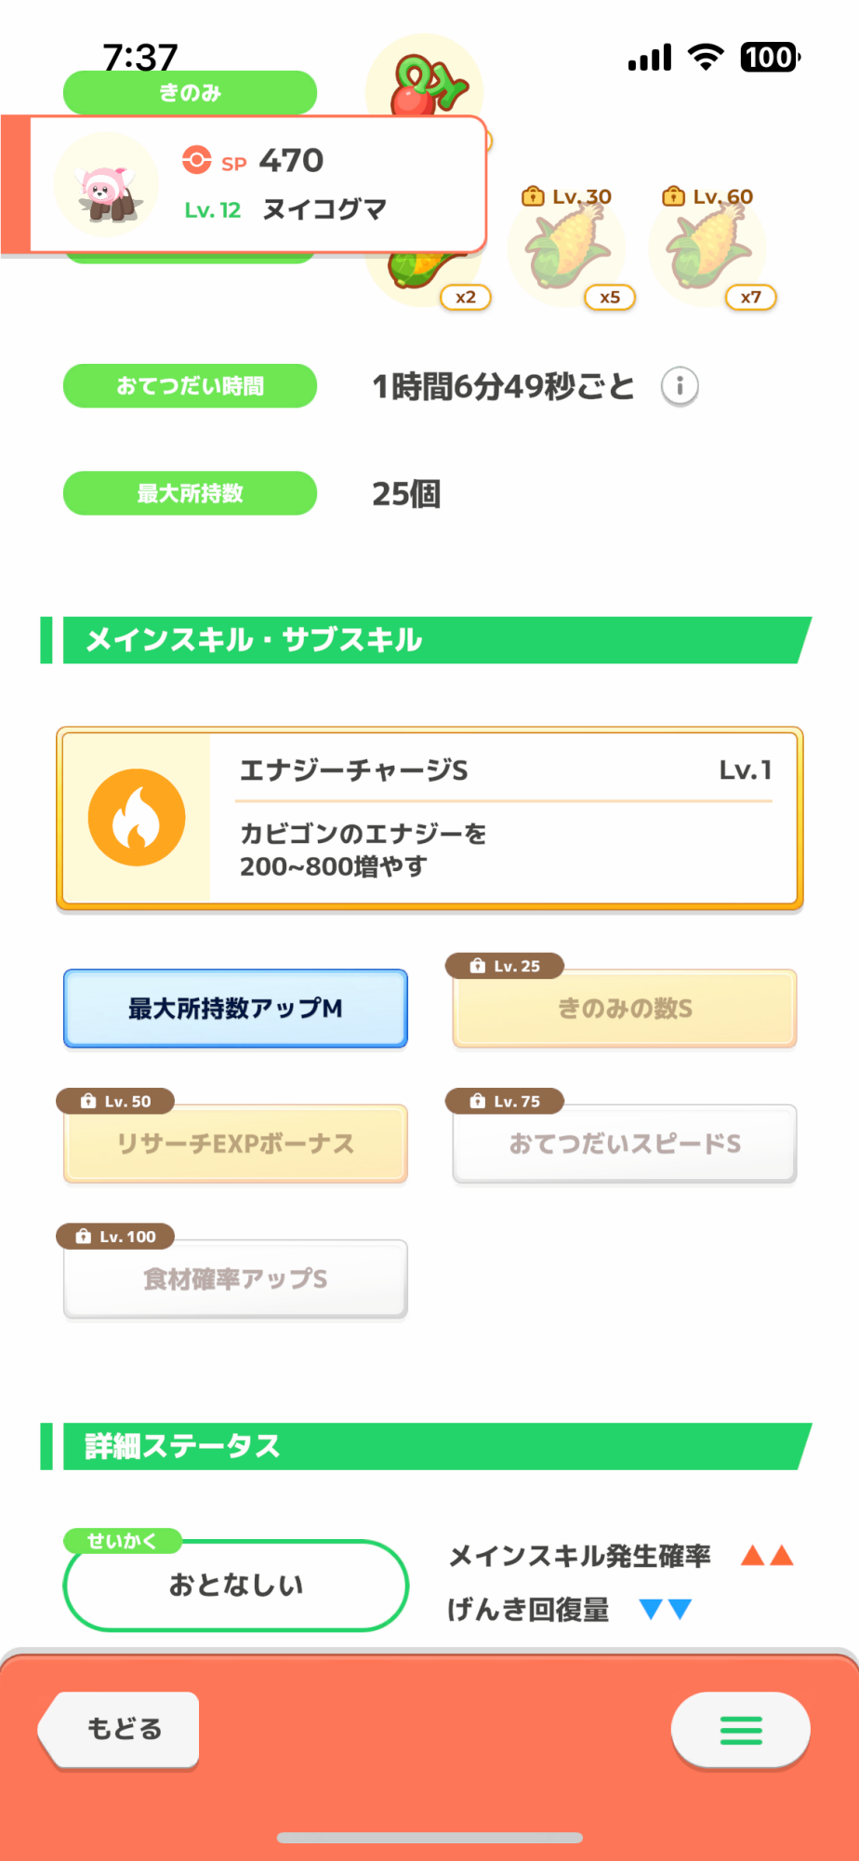Tap the locked 食材確率アップS sub skill

[x=235, y=1279]
